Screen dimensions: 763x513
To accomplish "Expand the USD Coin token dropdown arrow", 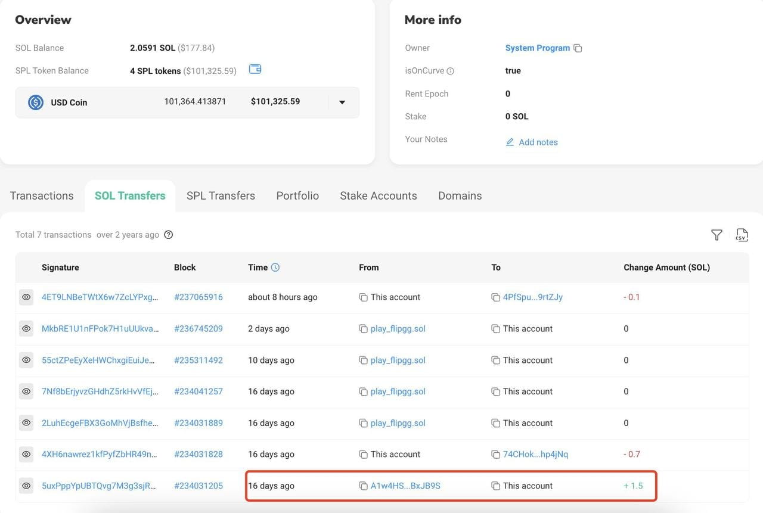I will [x=342, y=102].
